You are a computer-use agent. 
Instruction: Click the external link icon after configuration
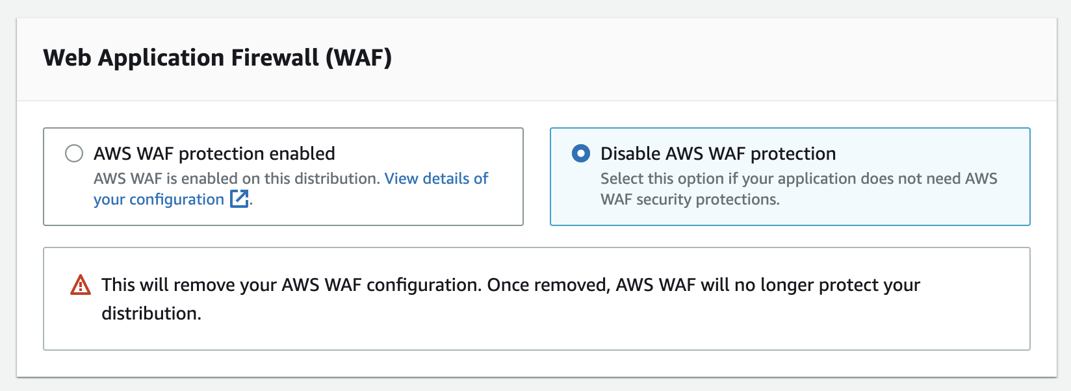click(x=239, y=199)
